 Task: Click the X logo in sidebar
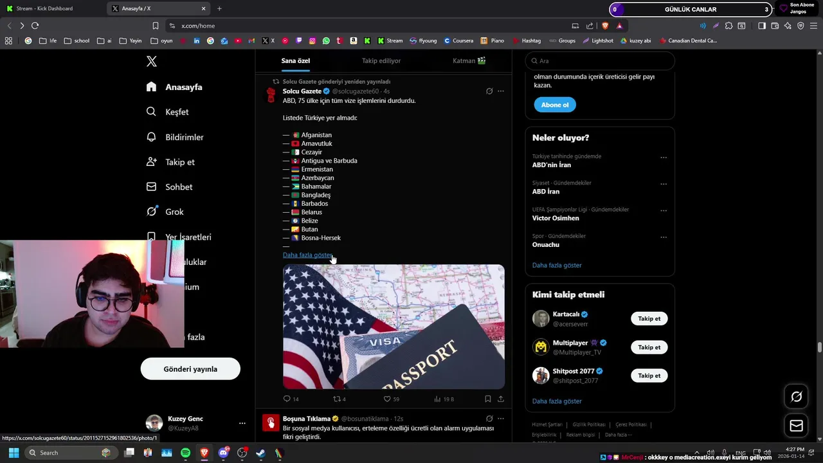click(x=152, y=62)
